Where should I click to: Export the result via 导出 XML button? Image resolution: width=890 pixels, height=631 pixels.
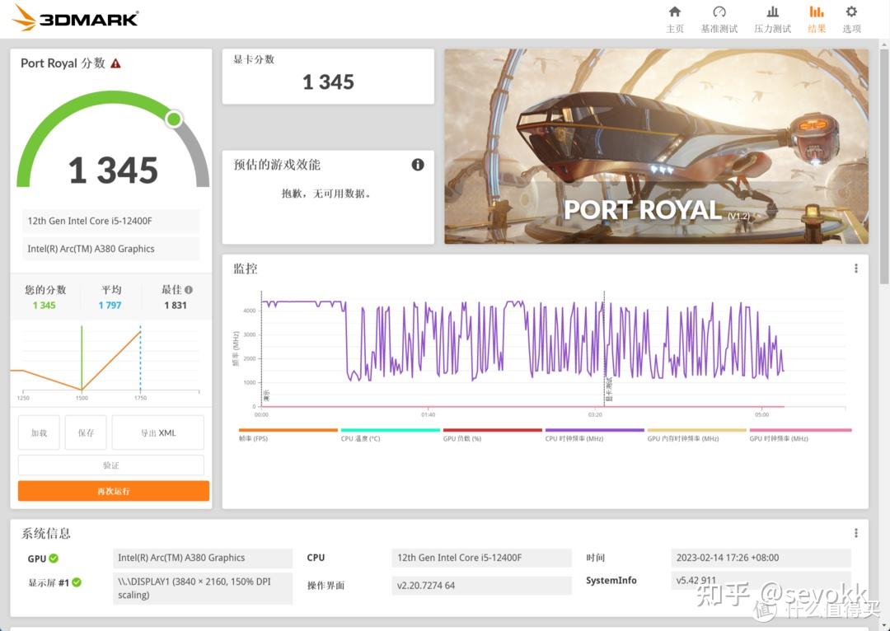(157, 432)
